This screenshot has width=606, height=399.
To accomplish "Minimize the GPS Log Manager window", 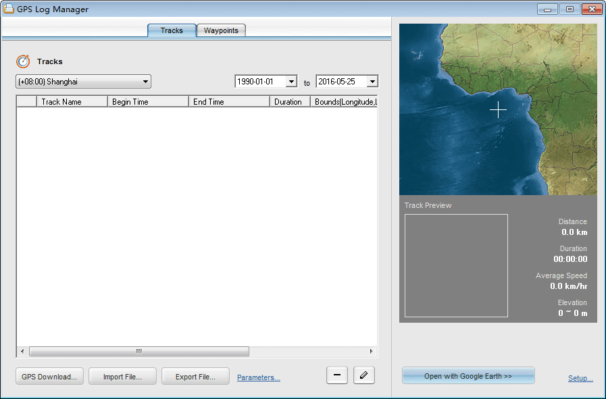I will point(547,9).
